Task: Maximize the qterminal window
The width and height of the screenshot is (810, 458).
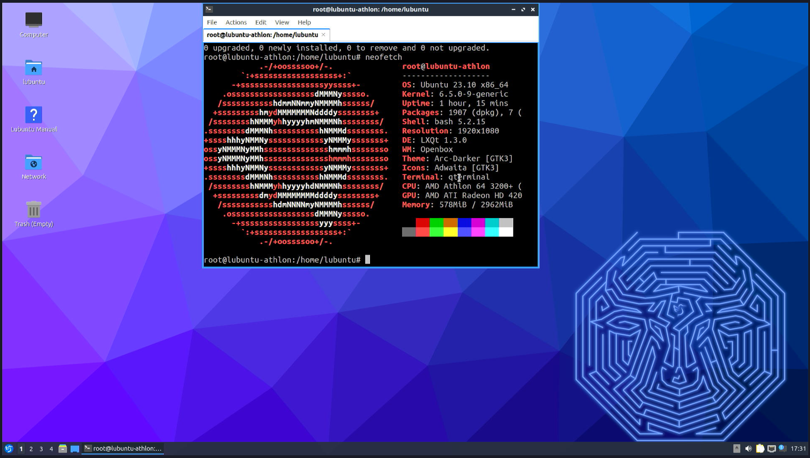Action: click(523, 9)
